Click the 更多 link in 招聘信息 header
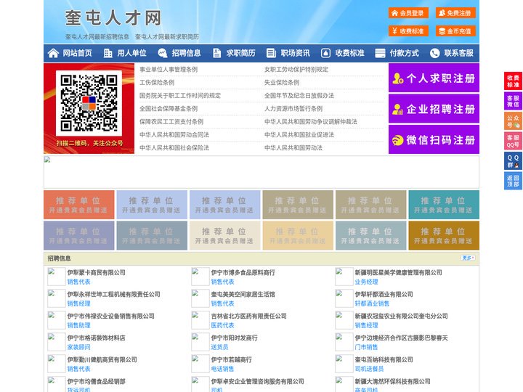This screenshot has height=392, width=523. [468, 258]
